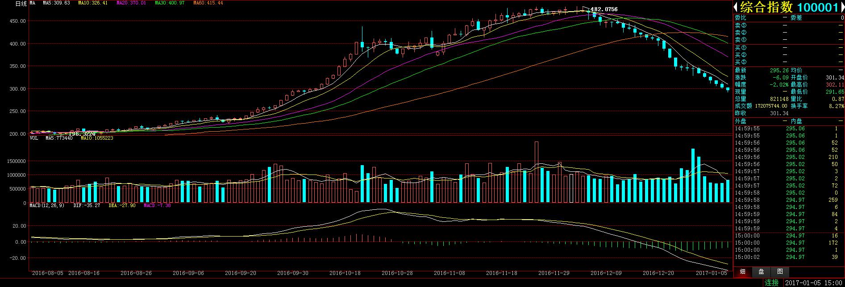Switch to the 图 tab
Image resolution: width=845 pixels, height=287 pixels.
coord(780,271)
